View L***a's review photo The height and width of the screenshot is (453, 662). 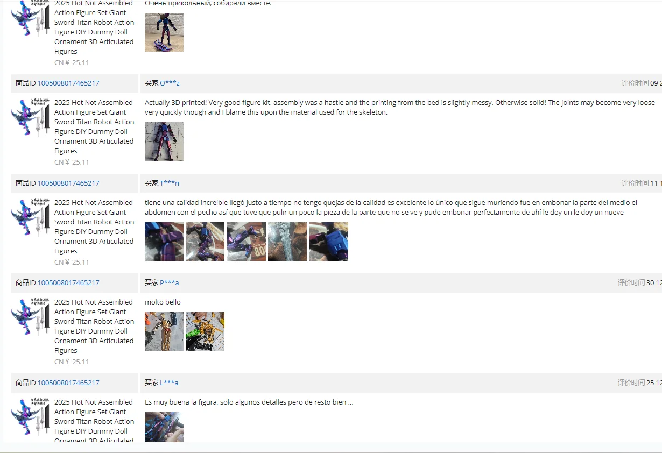coord(164,427)
